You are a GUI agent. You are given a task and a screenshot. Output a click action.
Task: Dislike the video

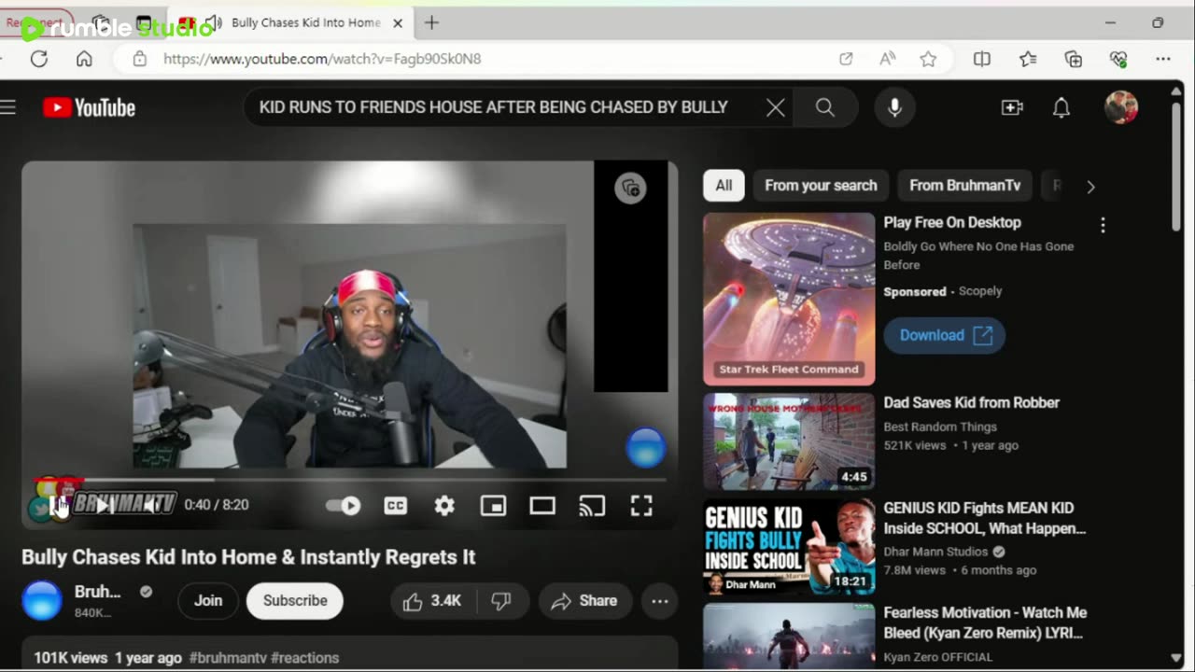501,601
